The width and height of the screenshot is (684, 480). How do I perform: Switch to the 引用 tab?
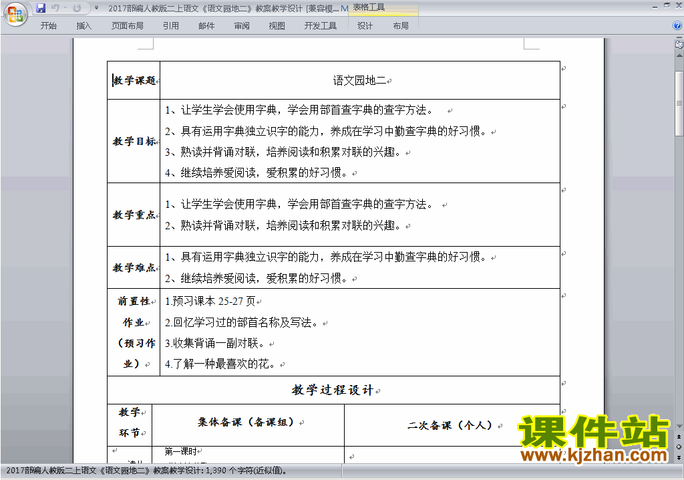[x=171, y=26]
